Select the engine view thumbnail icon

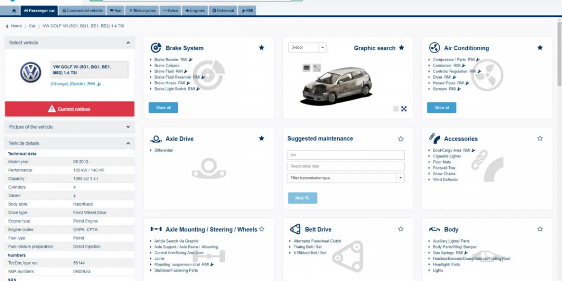point(306,68)
